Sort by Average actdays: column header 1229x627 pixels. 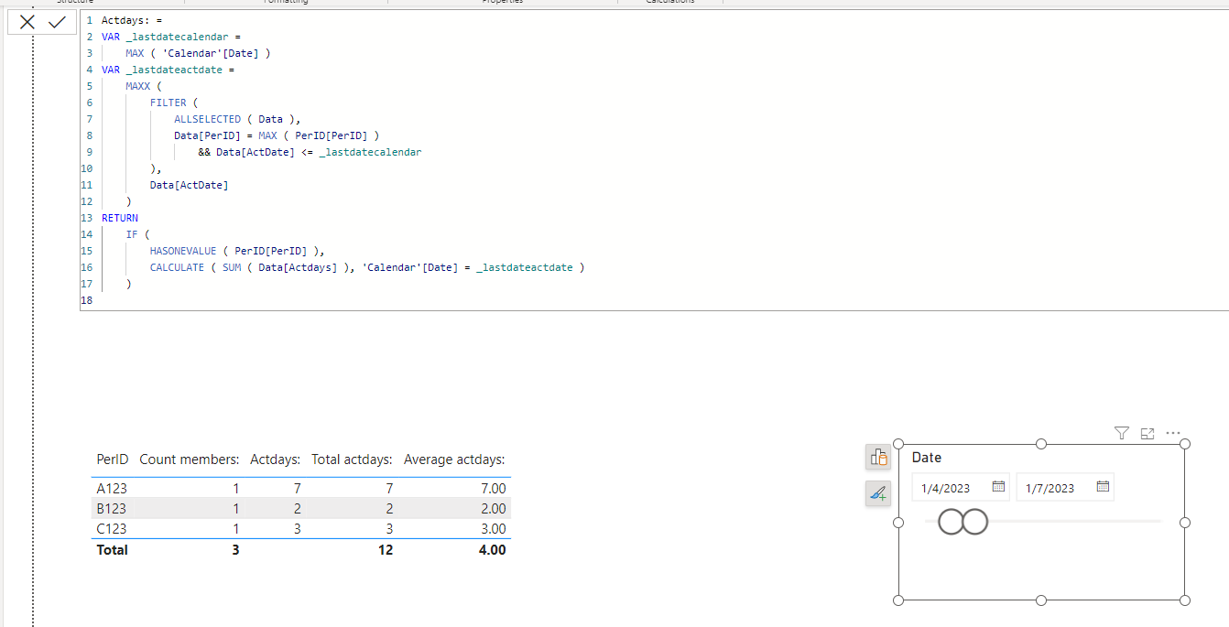coord(455,459)
